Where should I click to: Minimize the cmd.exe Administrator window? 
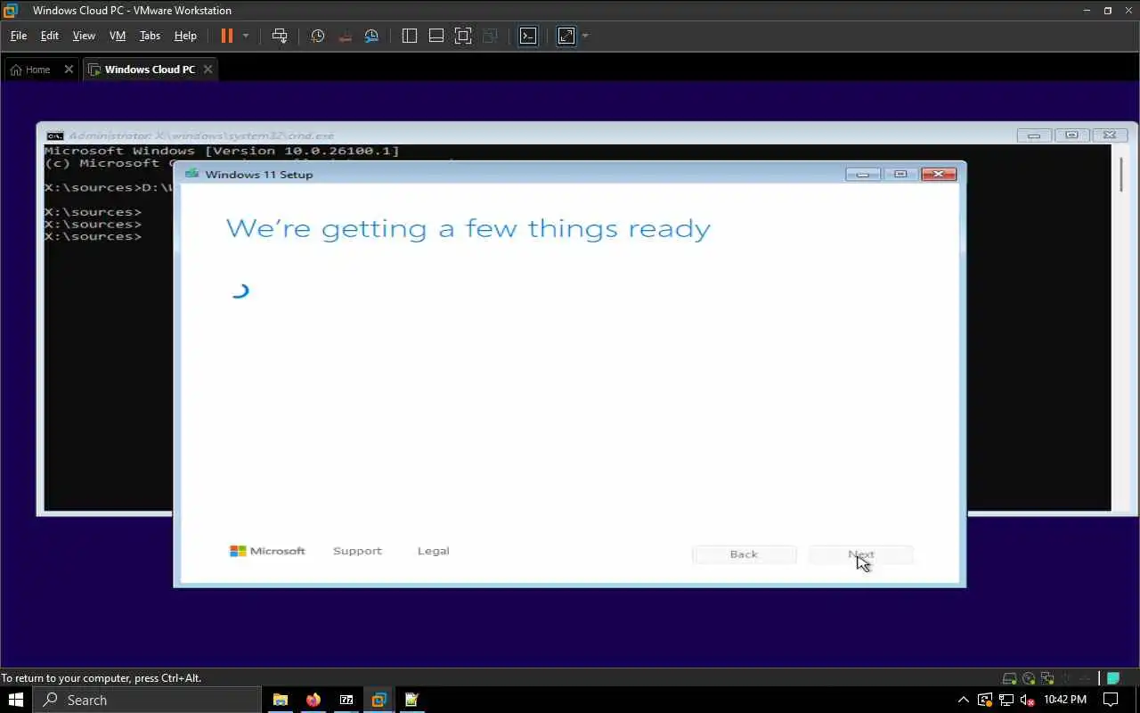click(x=1034, y=135)
